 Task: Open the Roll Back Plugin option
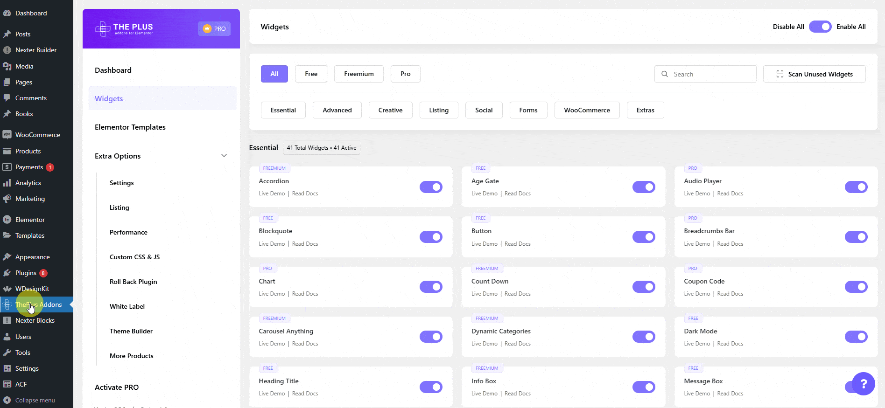(133, 282)
